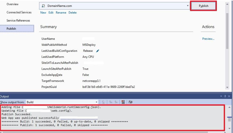Viewport: 233px width, 133px height.
Task: Click the 'Publish Succeeded.' output line
Action: coord(16,114)
